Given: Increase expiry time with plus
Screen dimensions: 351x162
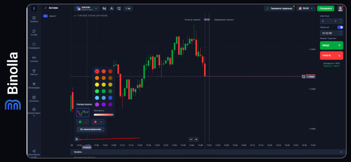Looking at the screenshot, I should point(341,32).
